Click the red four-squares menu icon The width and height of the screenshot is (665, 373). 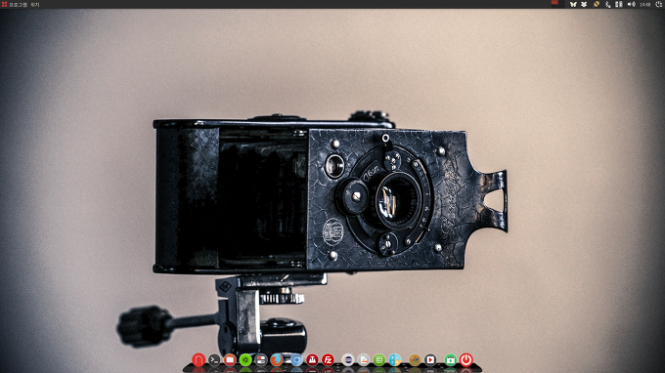tap(4, 4)
